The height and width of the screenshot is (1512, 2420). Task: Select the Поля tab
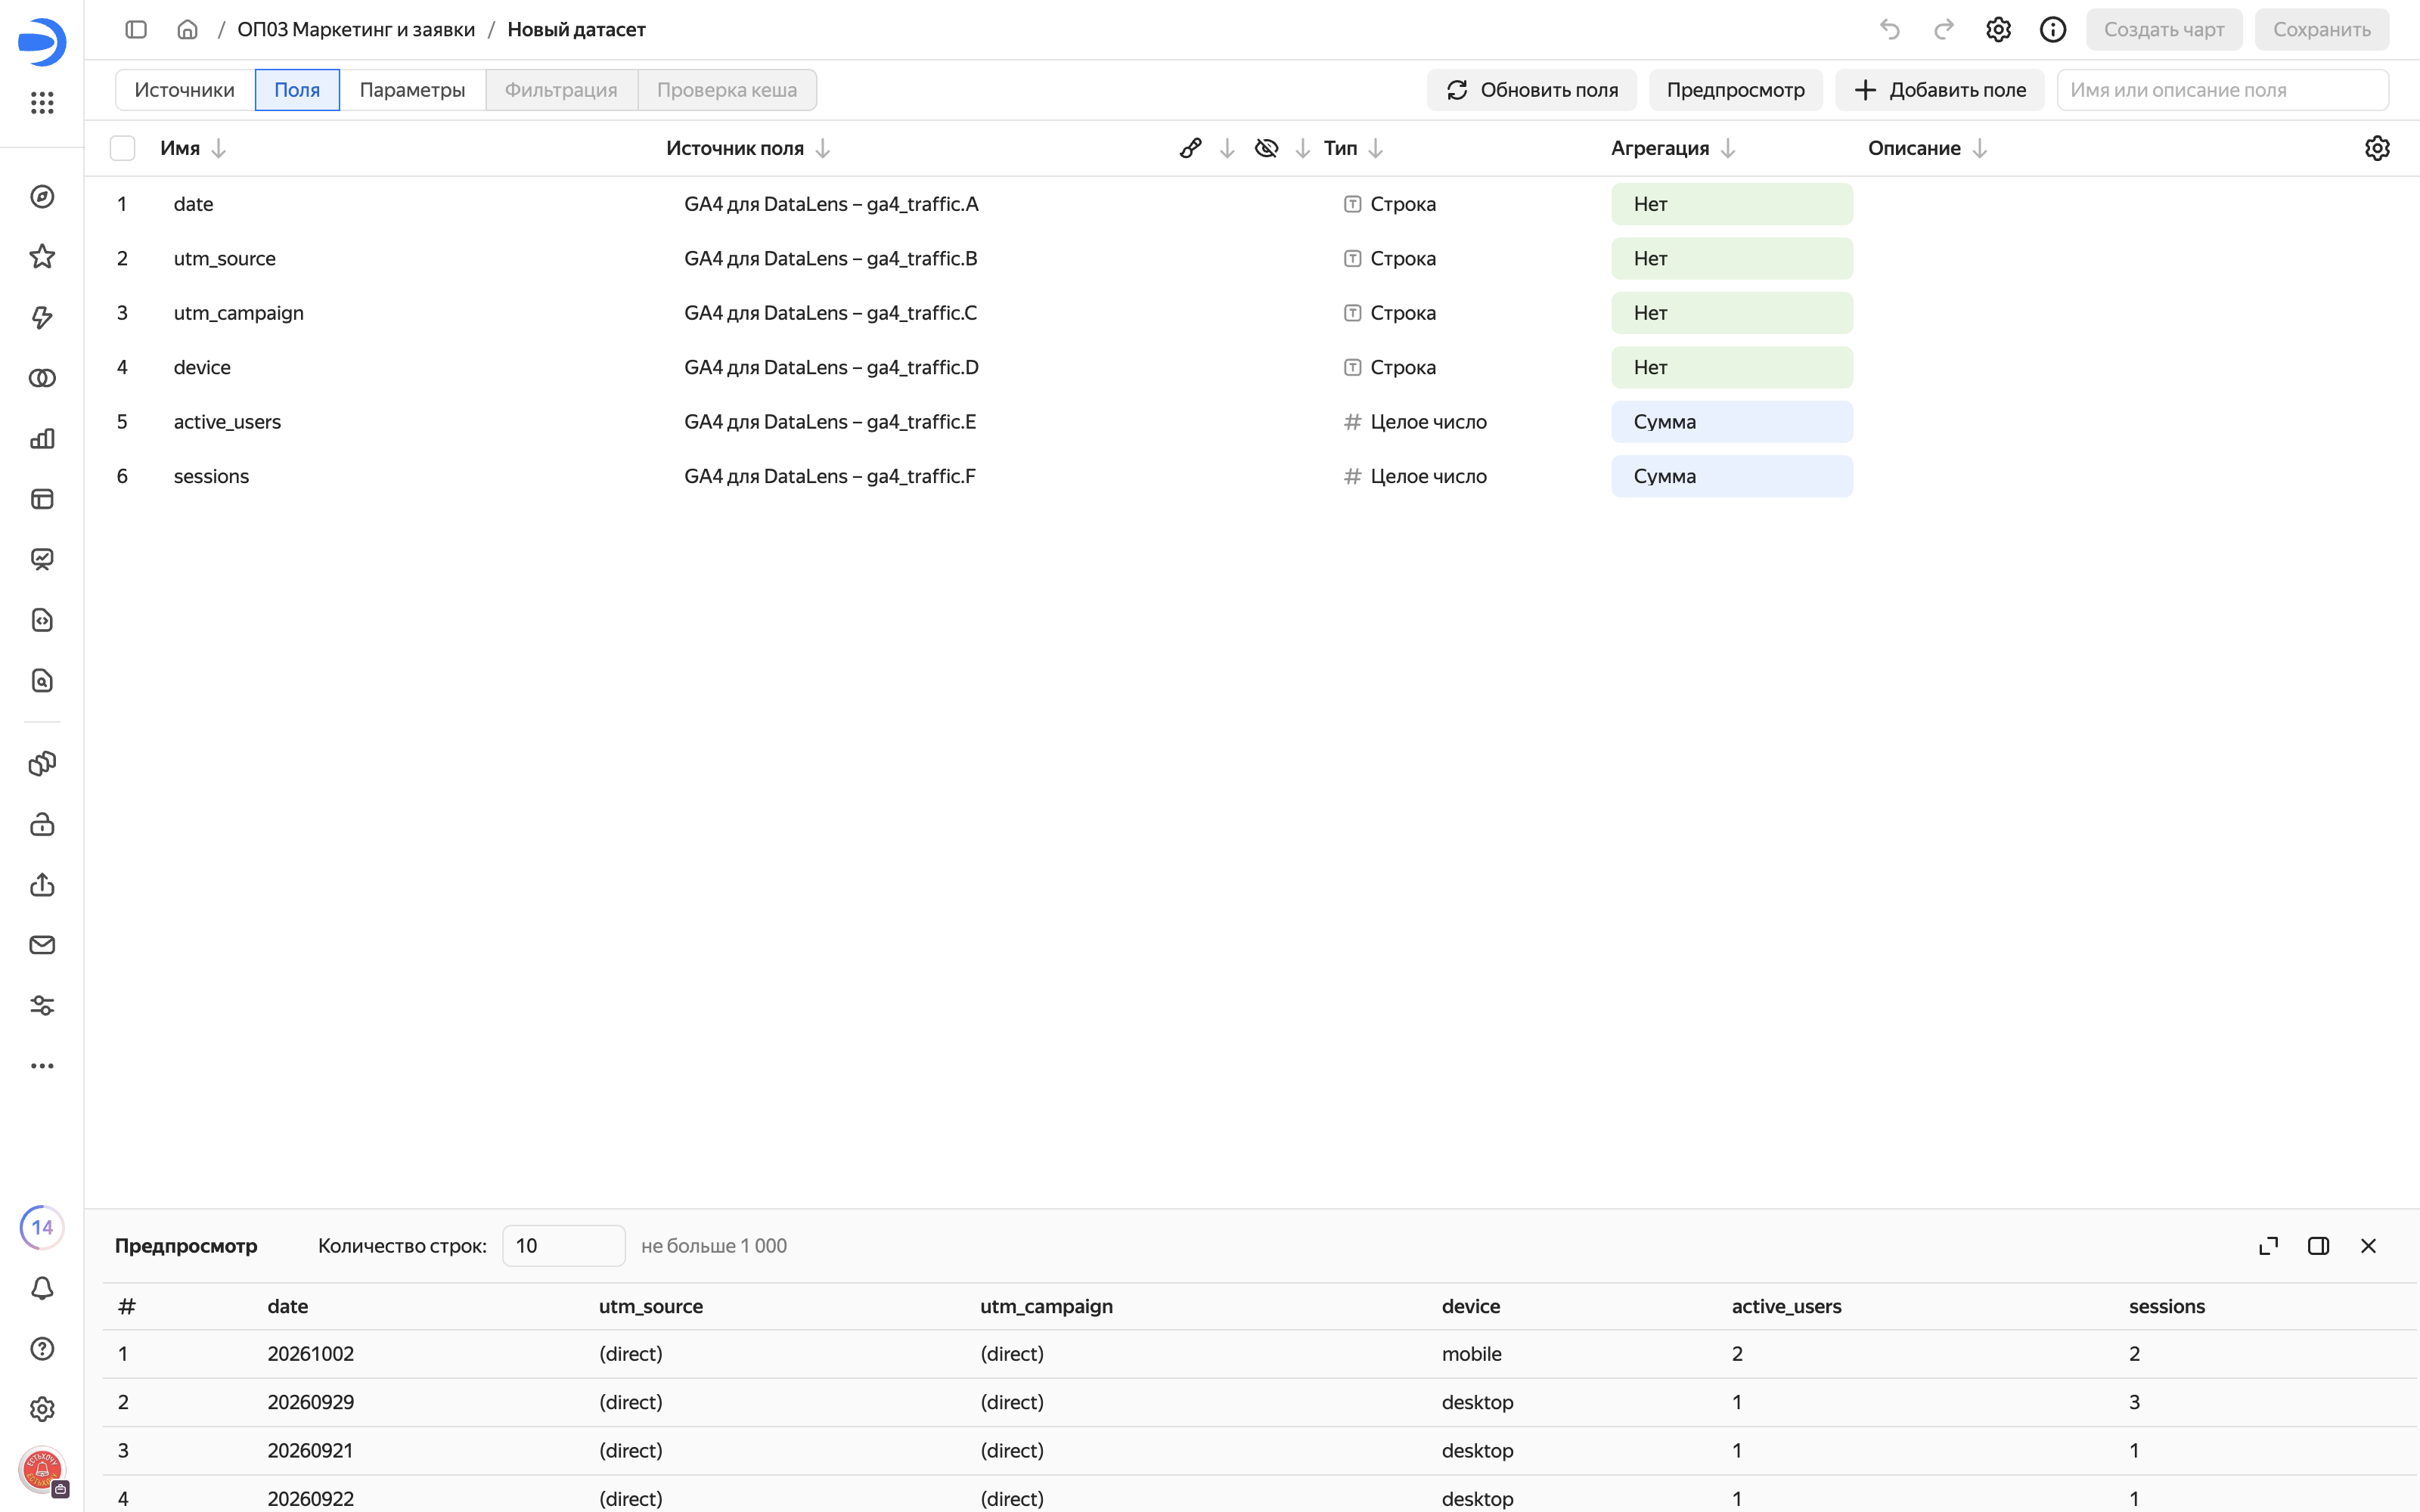coord(297,90)
